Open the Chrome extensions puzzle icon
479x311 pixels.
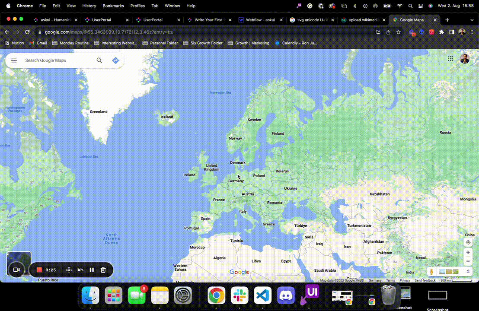tap(441, 32)
